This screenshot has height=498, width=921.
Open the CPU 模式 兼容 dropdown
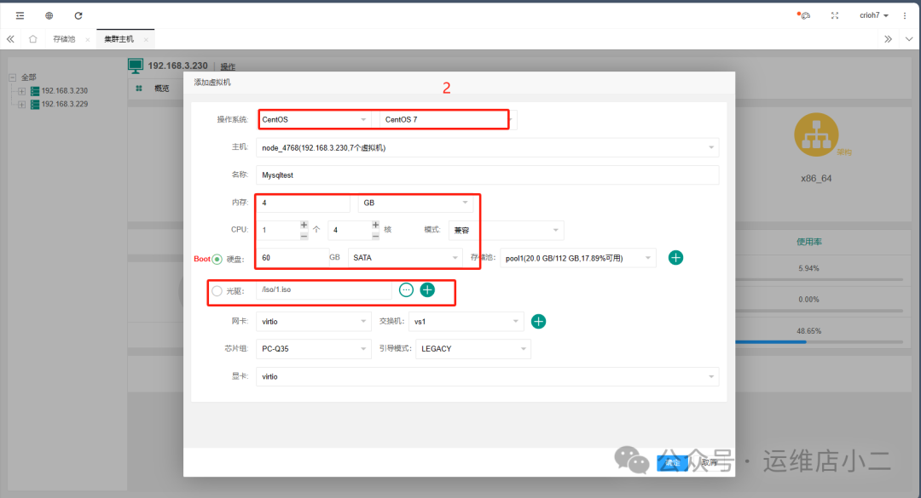pyautogui.click(x=507, y=230)
